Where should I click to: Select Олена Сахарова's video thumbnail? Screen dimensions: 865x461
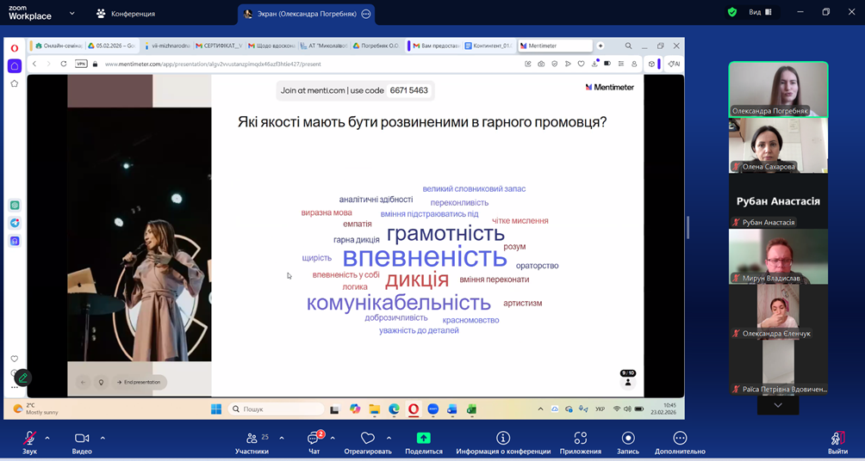click(778, 144)
